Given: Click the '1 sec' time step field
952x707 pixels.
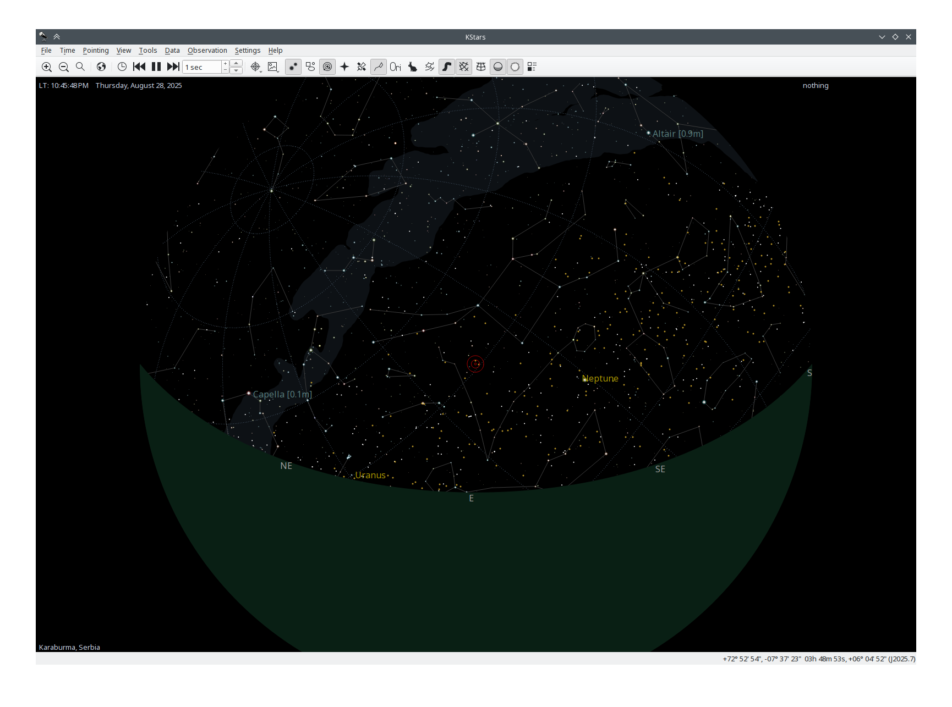Looking at the screenshot, I should tap(202, 67).
